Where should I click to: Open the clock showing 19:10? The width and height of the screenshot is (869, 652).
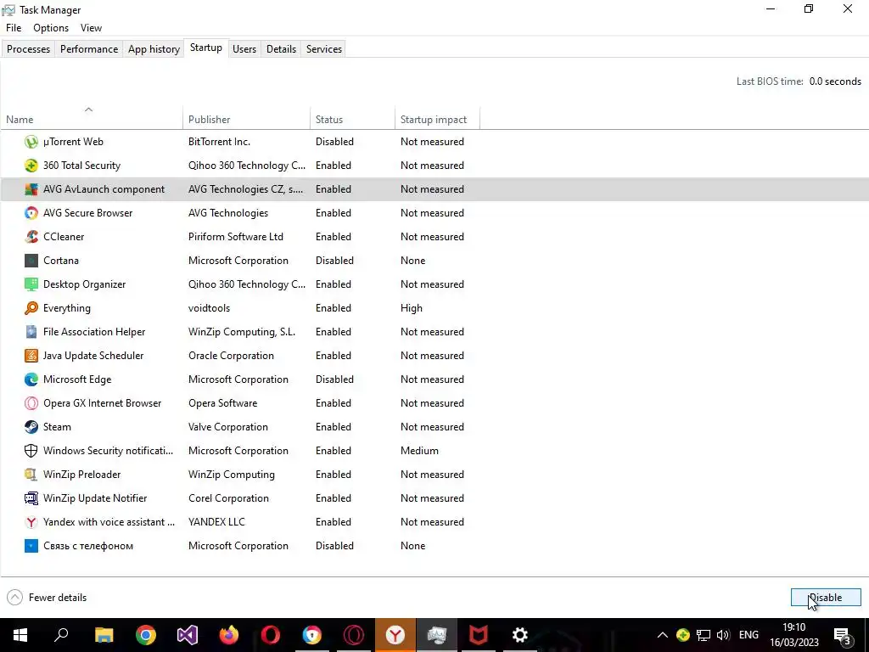pyautogui.click(x=794, y=635)
